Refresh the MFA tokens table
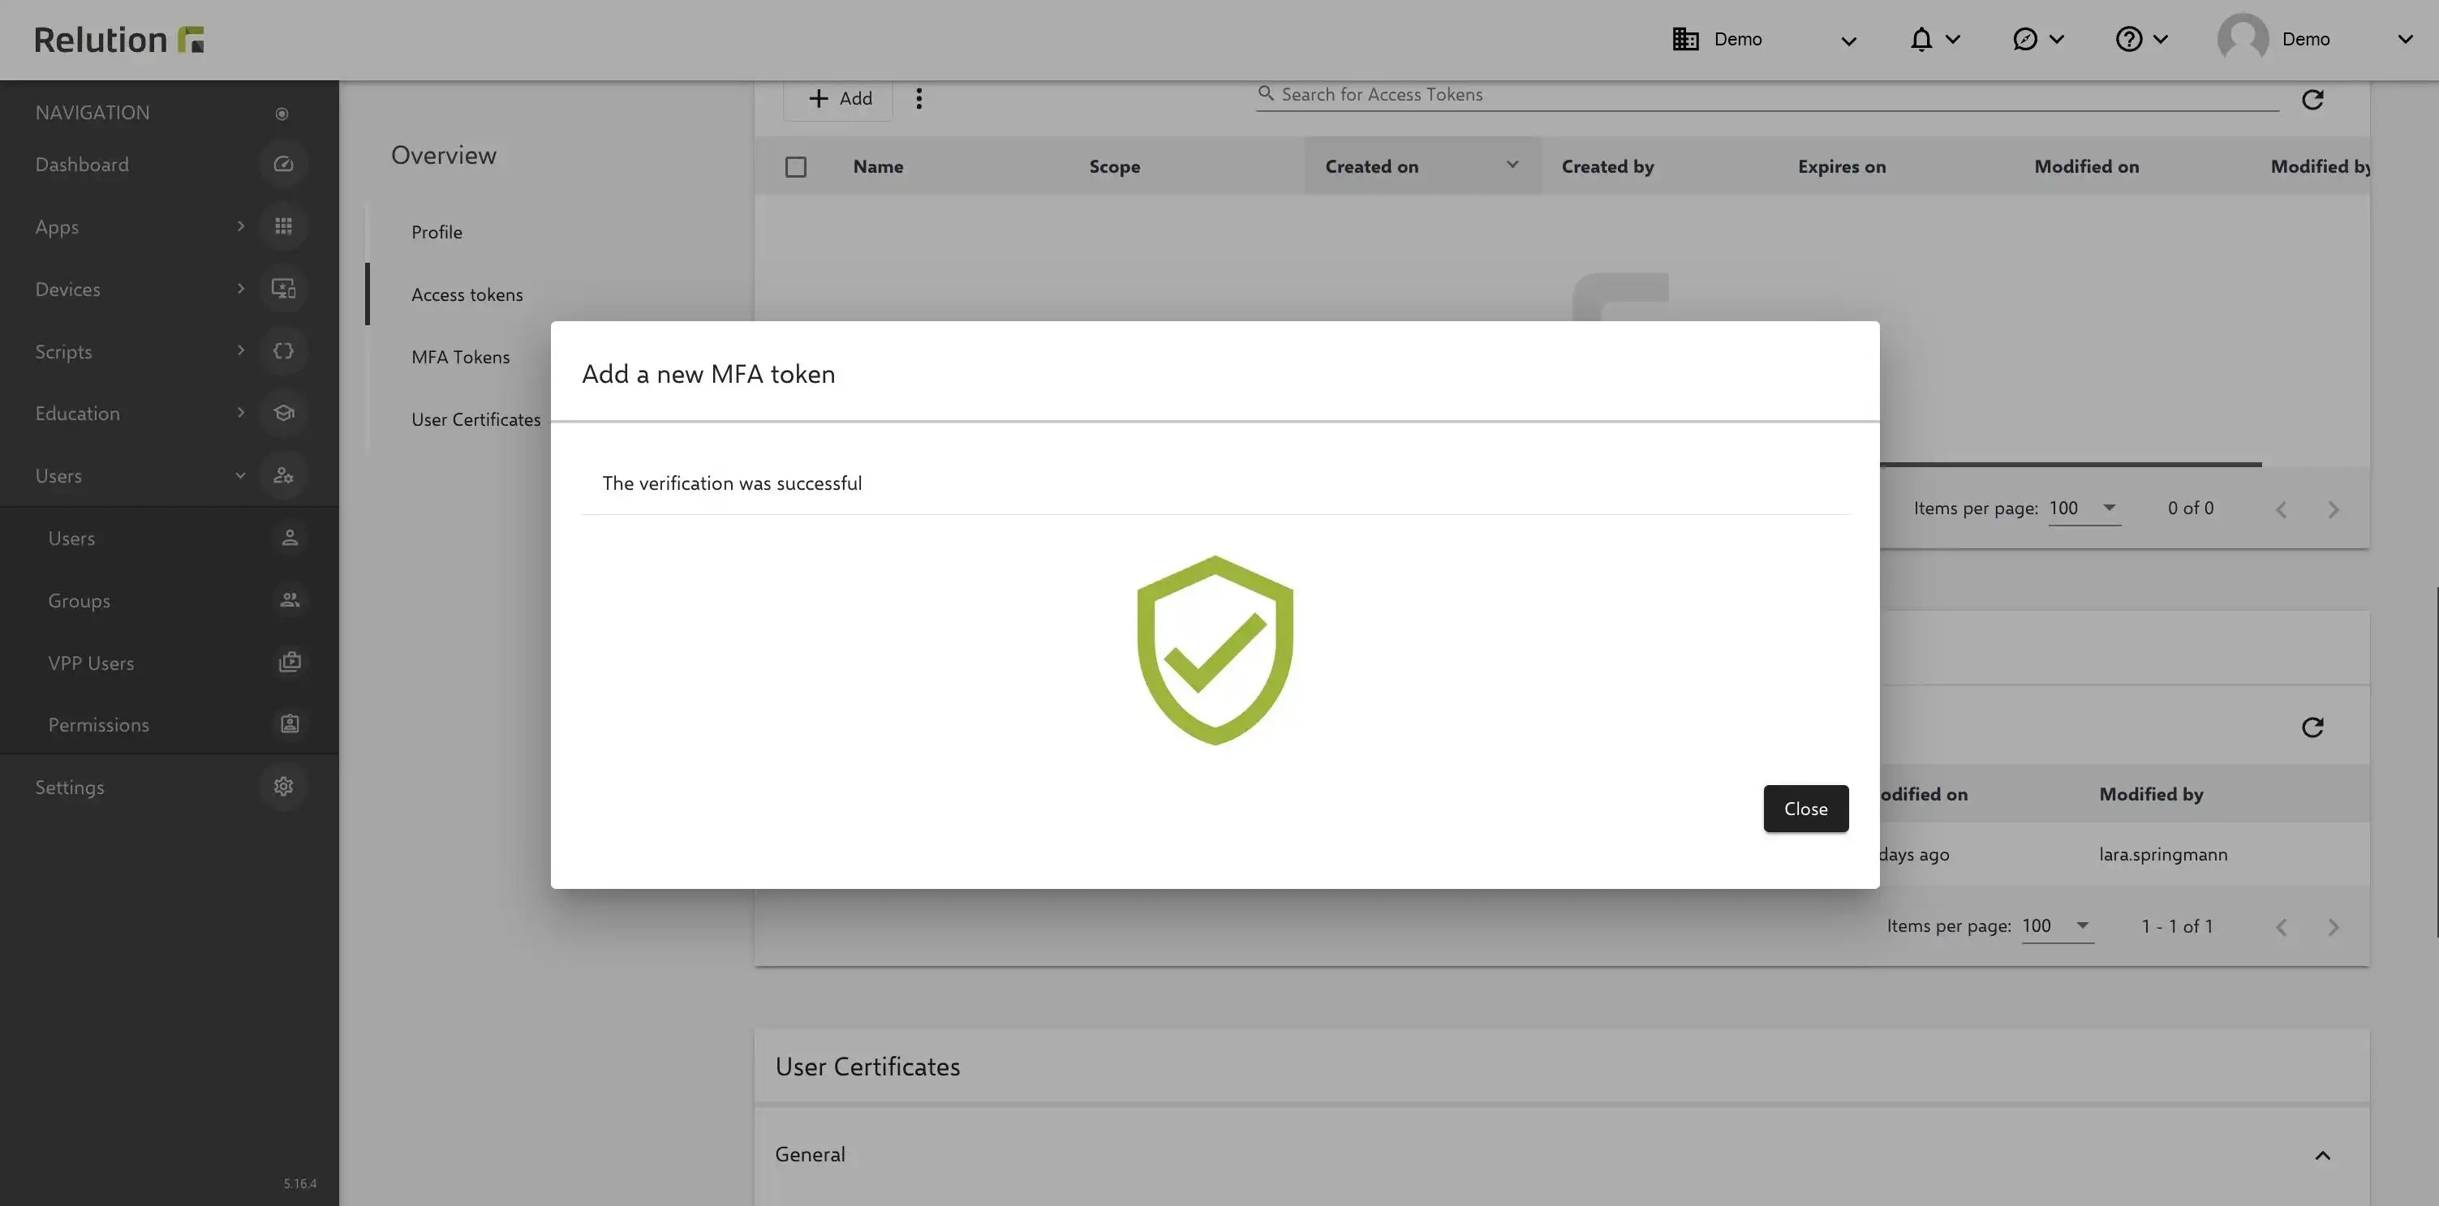2439x1206 pixels. click(x=2312, y=727)
